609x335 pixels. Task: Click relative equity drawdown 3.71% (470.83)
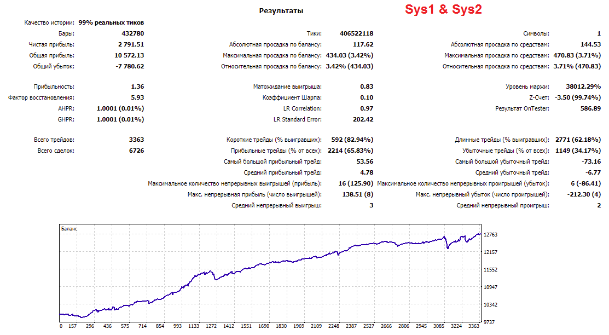[x=577, y=66]
